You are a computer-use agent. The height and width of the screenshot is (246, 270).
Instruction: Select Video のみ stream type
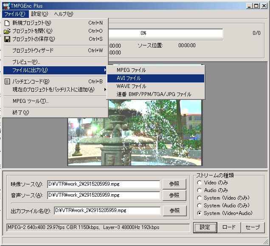pyautogui.click(x=213, y=183)
